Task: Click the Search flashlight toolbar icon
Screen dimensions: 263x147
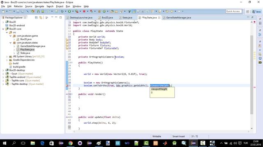Action: [x=121, y=11]
